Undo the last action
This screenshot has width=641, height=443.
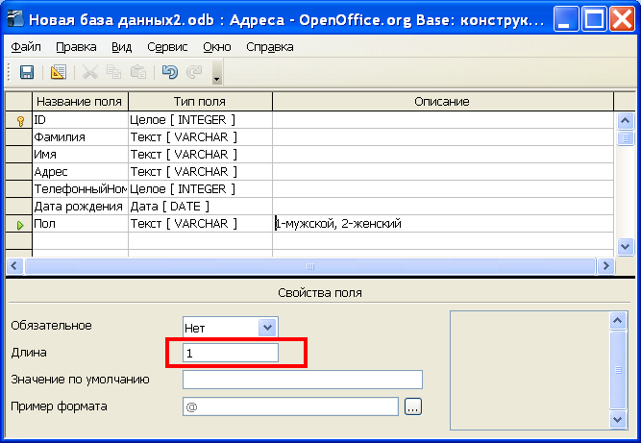(x=170, y=72)
